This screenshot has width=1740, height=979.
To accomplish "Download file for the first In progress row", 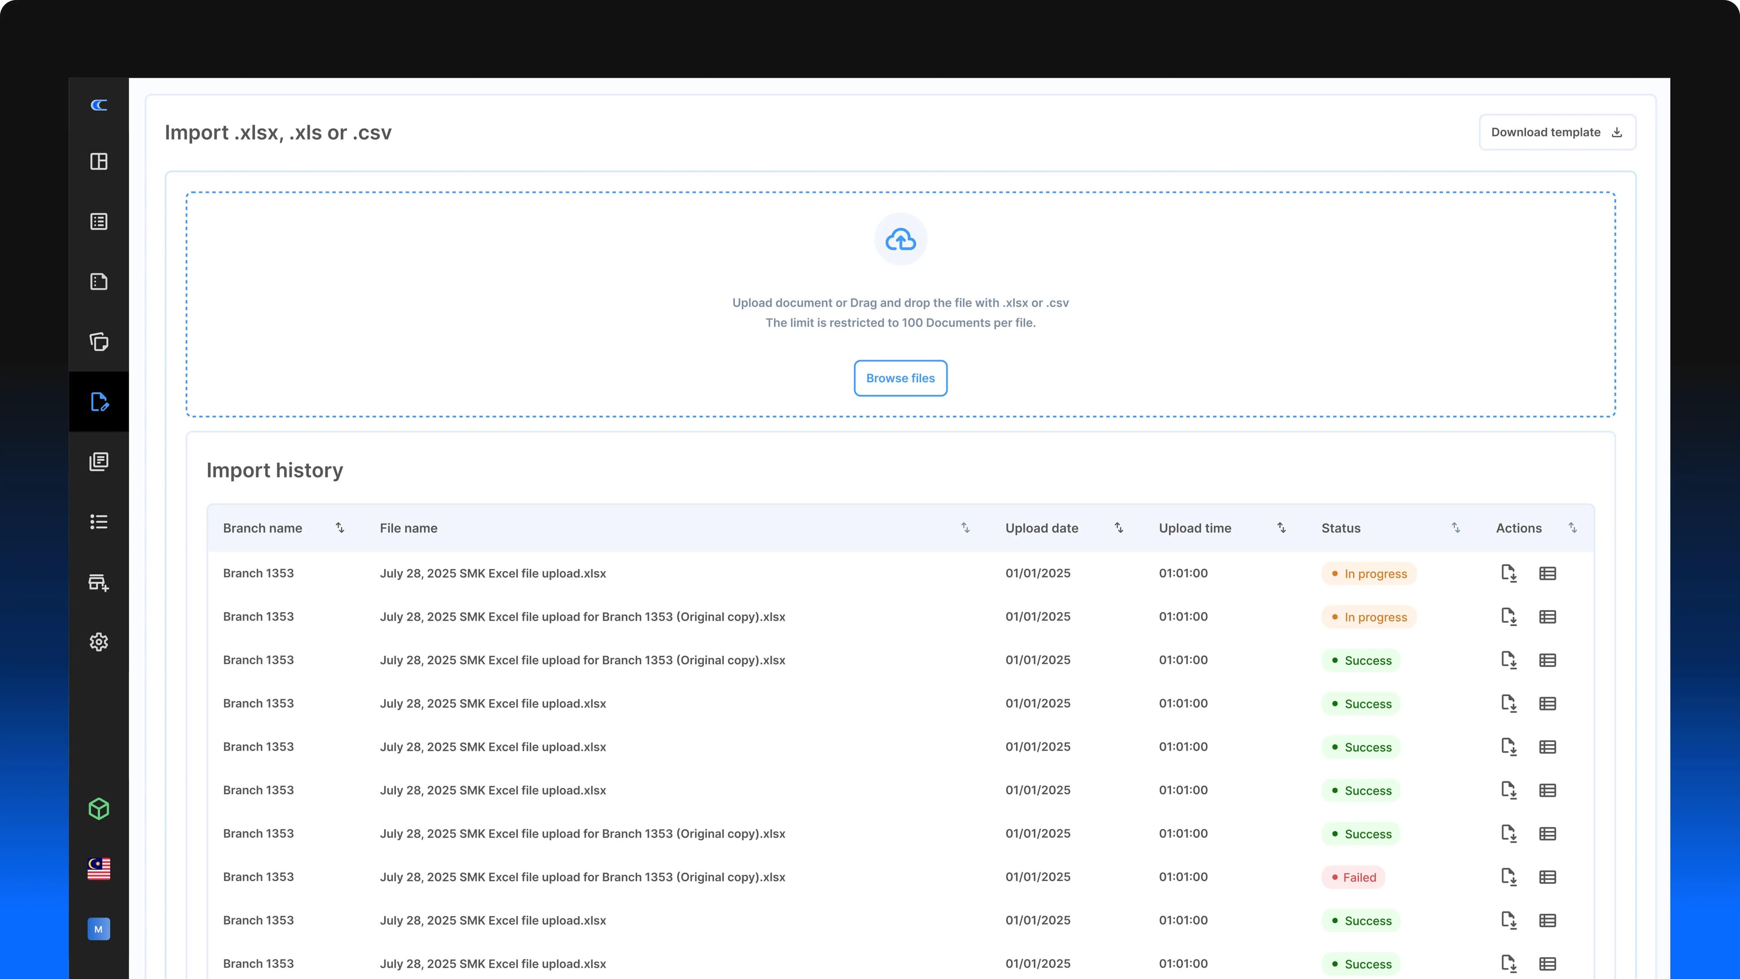I will [x=1508, y=574].
